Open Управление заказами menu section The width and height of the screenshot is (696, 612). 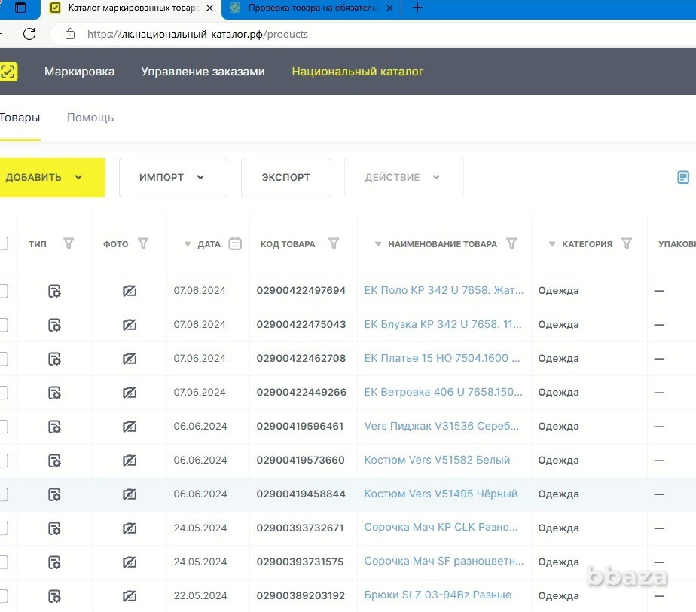click(203, 72)
